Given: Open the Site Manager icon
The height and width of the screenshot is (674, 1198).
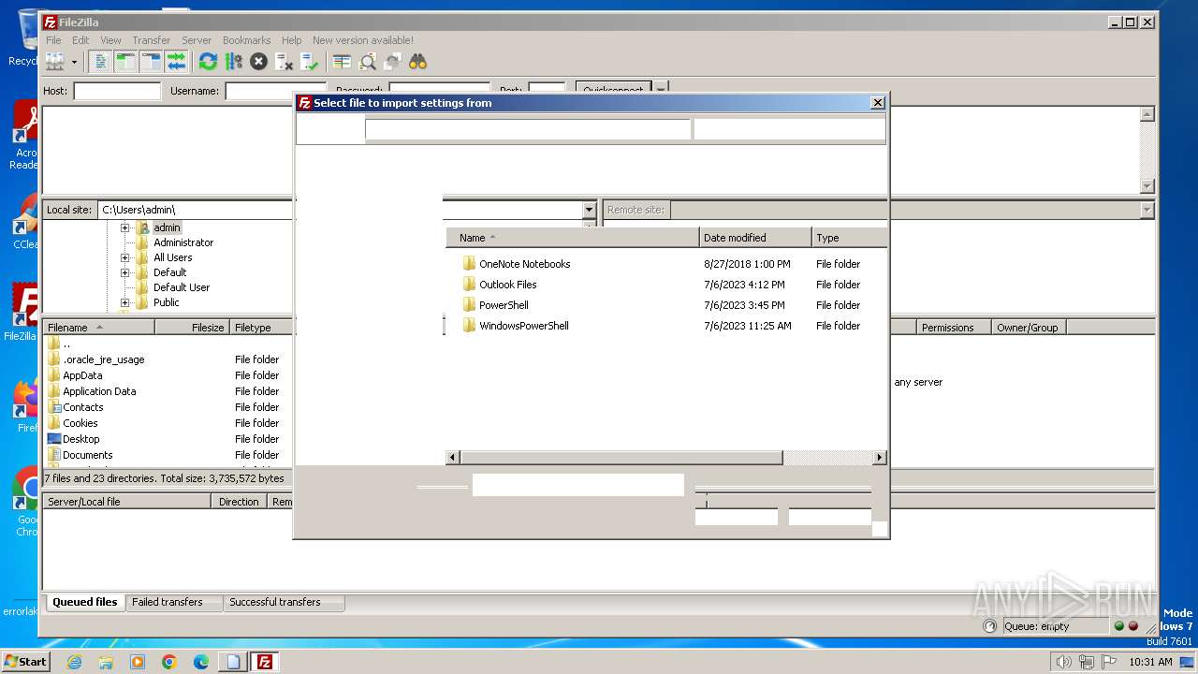Looking at the screenshot, I should pos(55,62).
